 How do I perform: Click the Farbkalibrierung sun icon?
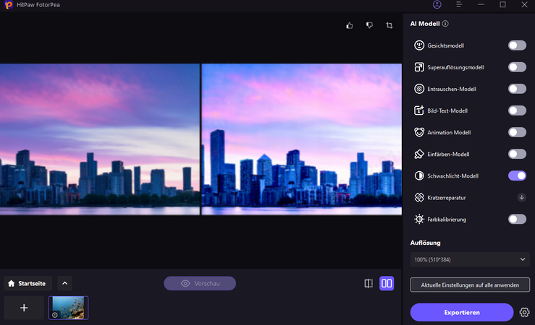(x=419, y=220)
